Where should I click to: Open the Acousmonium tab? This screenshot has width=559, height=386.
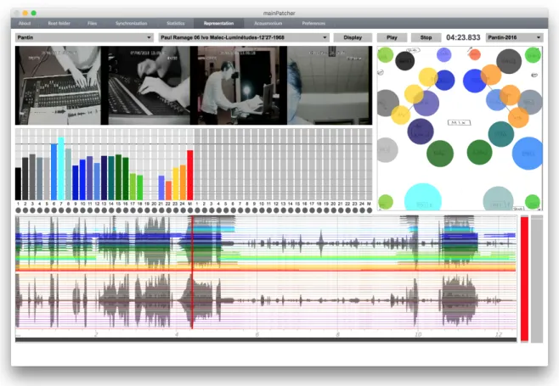click(268, 23)
